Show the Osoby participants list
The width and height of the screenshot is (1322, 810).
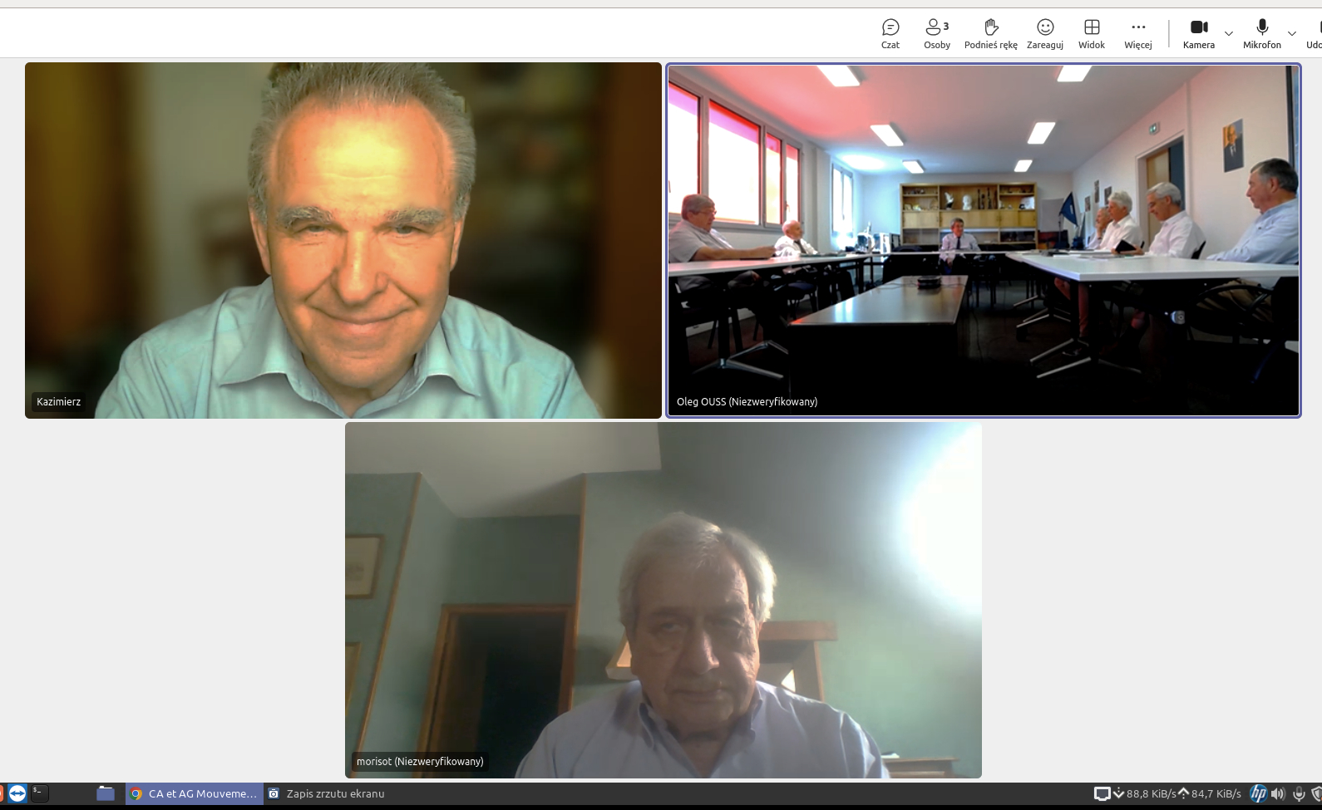937,34
